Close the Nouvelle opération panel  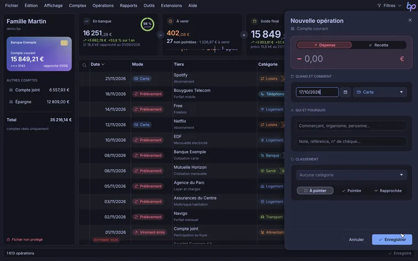(x=410, y=20)
